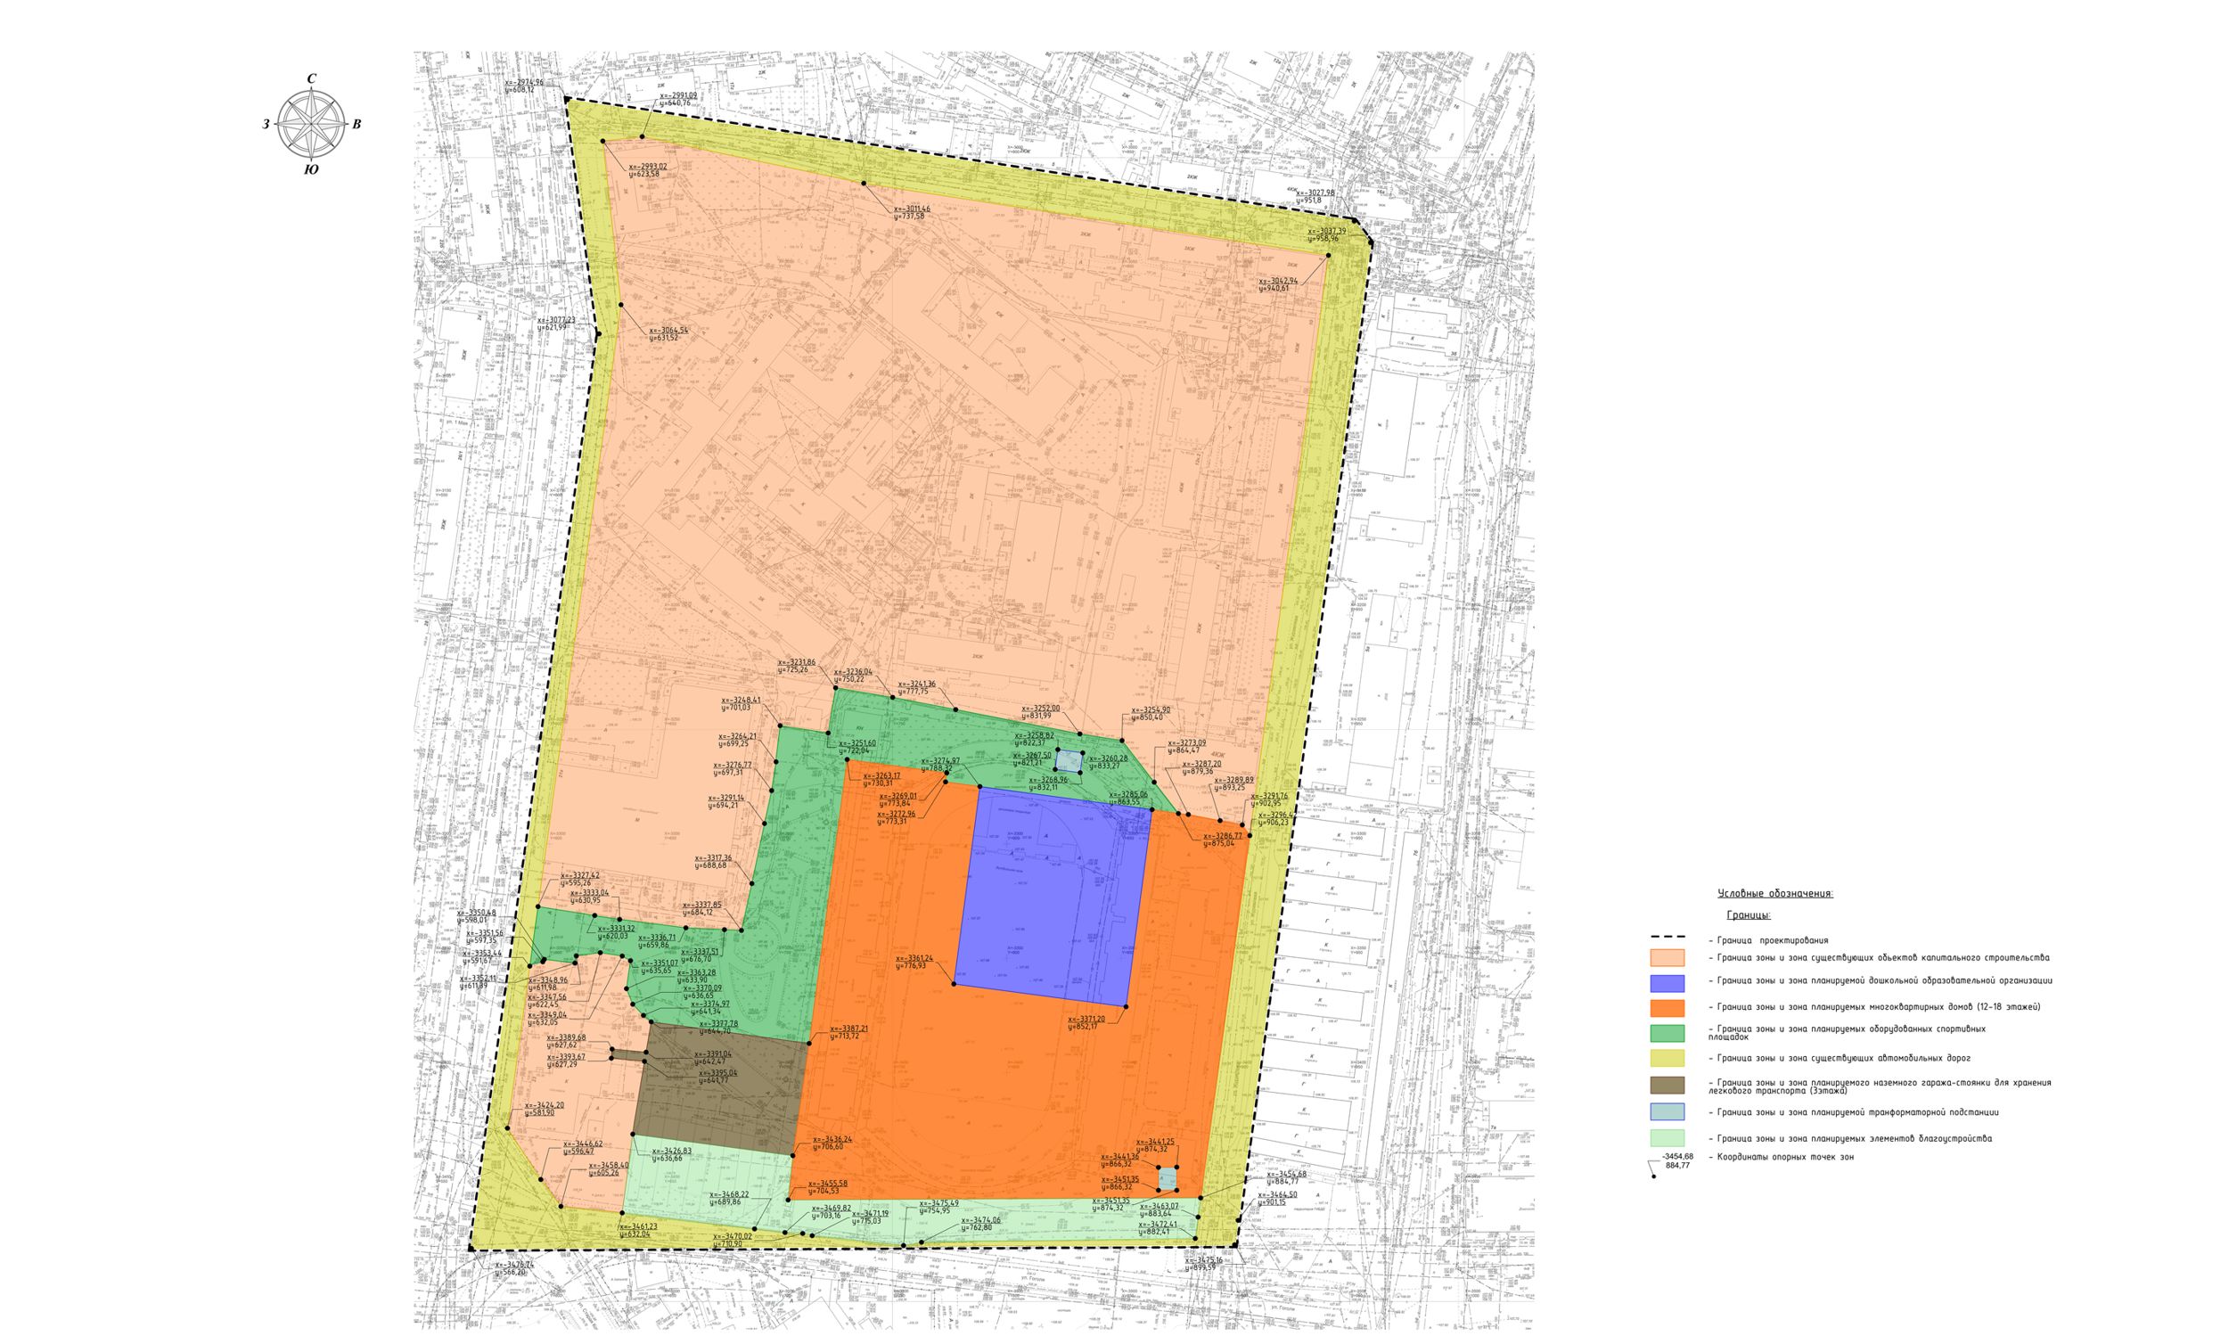The width and height of the screenshot is (2229, 1336).
Task: Click coordinate label 'x=-3371,20 y=852,17'
Action: 1086,1022
